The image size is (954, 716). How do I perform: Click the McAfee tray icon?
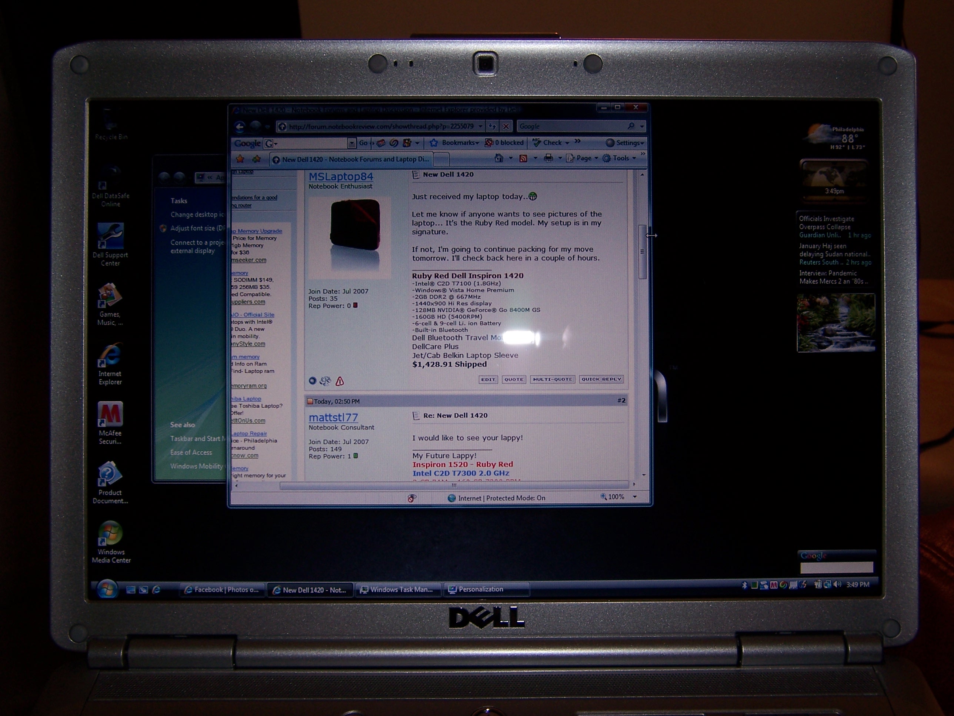point(774,585)
